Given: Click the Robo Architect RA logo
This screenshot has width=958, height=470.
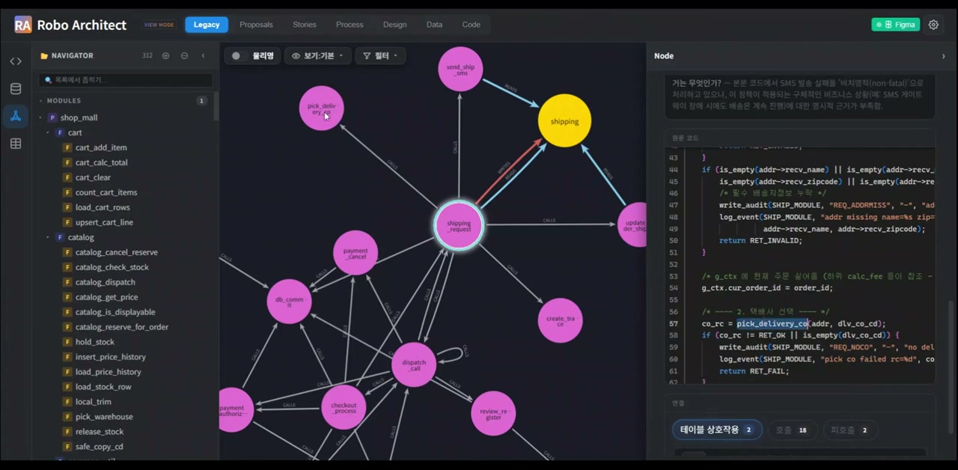Looking at the screenshot, I should 22,25.
